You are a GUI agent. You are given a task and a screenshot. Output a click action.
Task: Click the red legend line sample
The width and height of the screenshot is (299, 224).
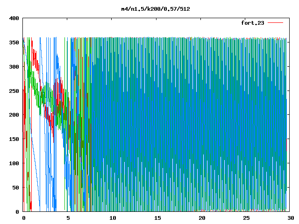pos(275,23)
